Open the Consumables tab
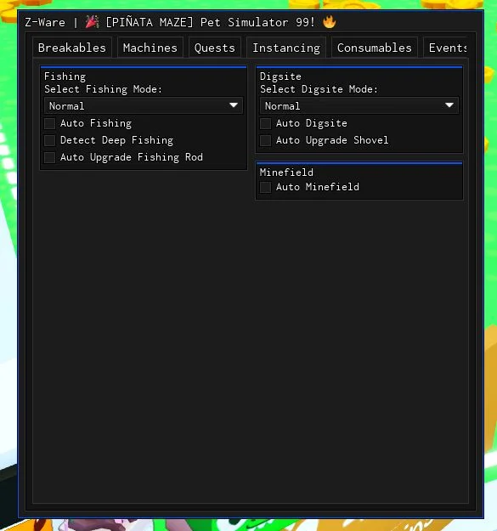This screenshot has height=531, width=497. click(375, 48)
